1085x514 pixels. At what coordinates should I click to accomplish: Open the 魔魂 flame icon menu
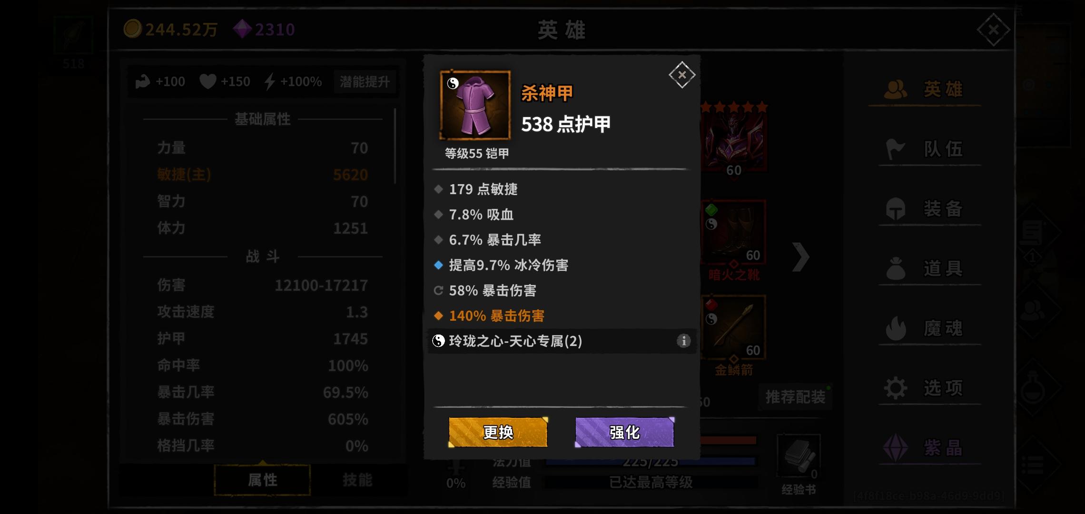pos(896,328)
